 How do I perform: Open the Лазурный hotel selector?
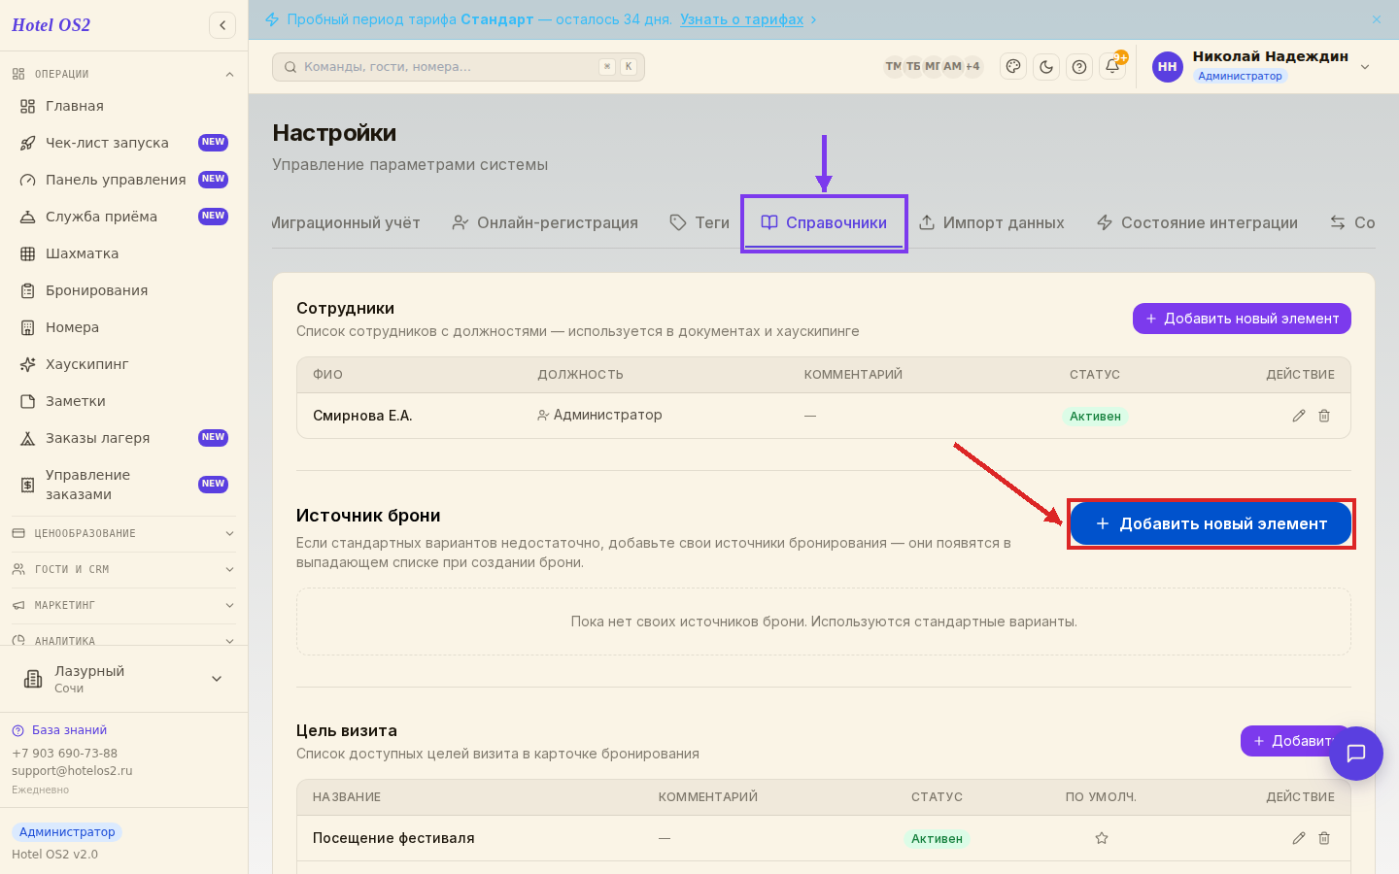tap(124, 679)
